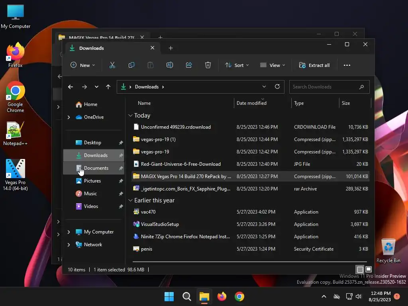Image resolution: width=408 pixels, height=306 pixels.
Task: Open Music in navigation pane
Action: click(90, 194)
